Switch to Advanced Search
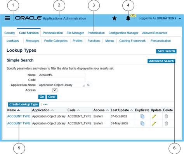The image size is (184, 154). click(161, 61)
